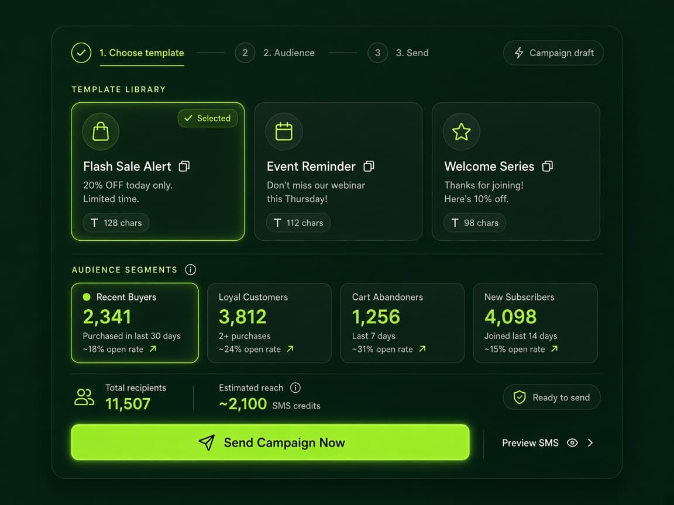Click the 98 chars badge

474,223
